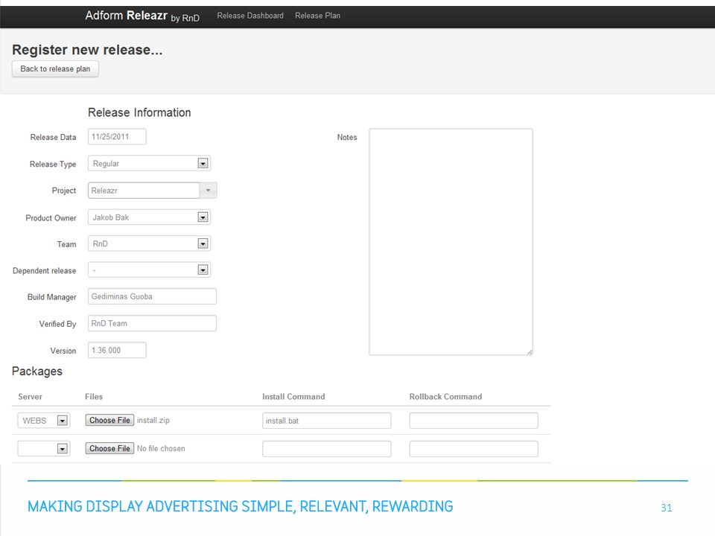Expand the Project combo box arrow
The image size is (715, 536).
pyautogui.click(x=208, y=191)
